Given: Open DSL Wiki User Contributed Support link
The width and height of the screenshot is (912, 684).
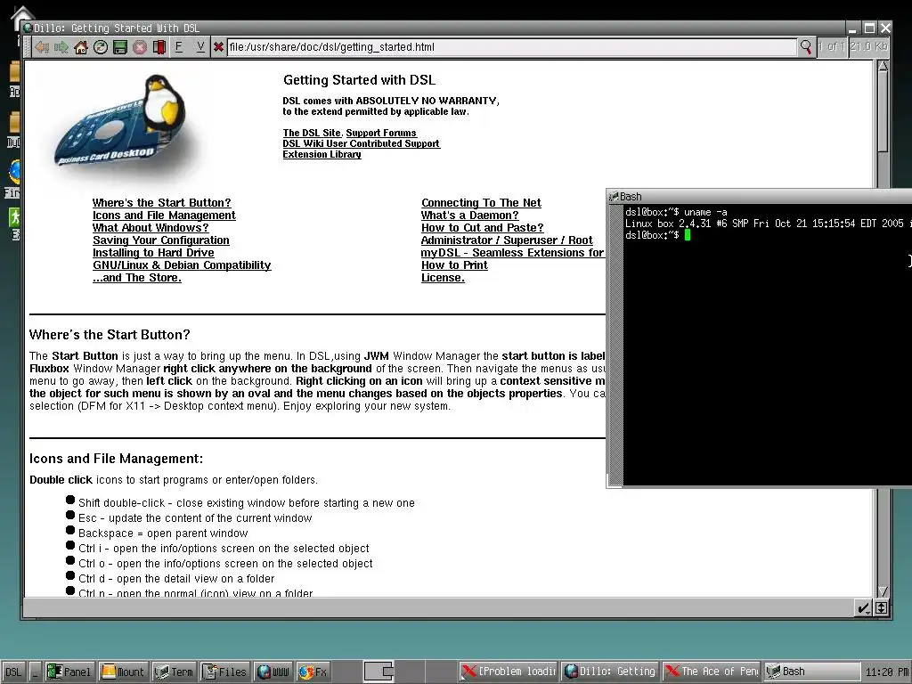Looking at the screenshot, I should (362, 143).
